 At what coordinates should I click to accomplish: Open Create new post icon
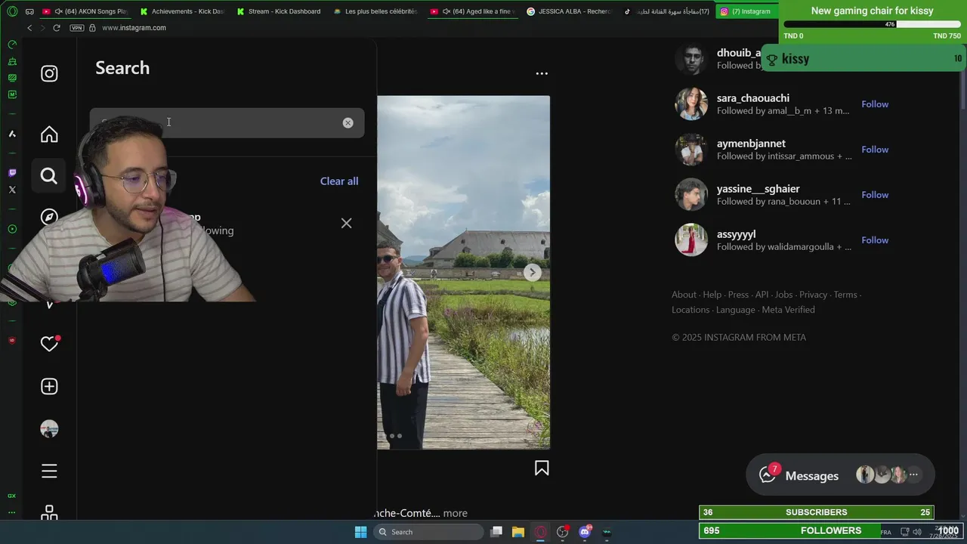click(49, 386)
